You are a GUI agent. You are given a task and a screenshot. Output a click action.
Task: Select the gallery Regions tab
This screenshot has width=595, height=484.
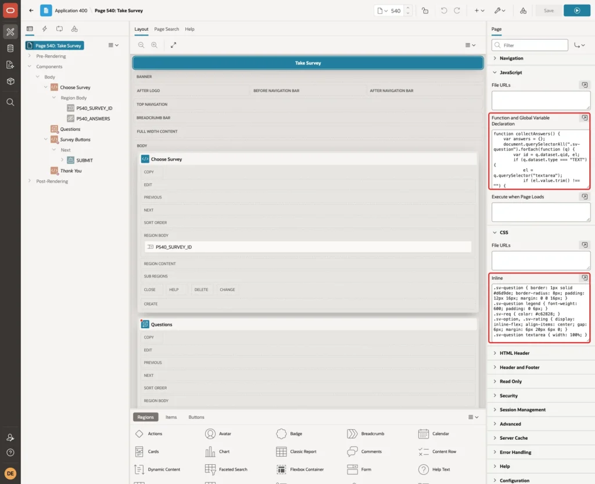(145, 417)
